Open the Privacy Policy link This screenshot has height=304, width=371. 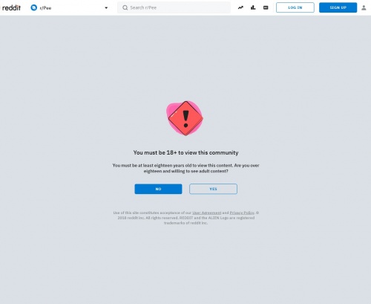click(242, 213)
